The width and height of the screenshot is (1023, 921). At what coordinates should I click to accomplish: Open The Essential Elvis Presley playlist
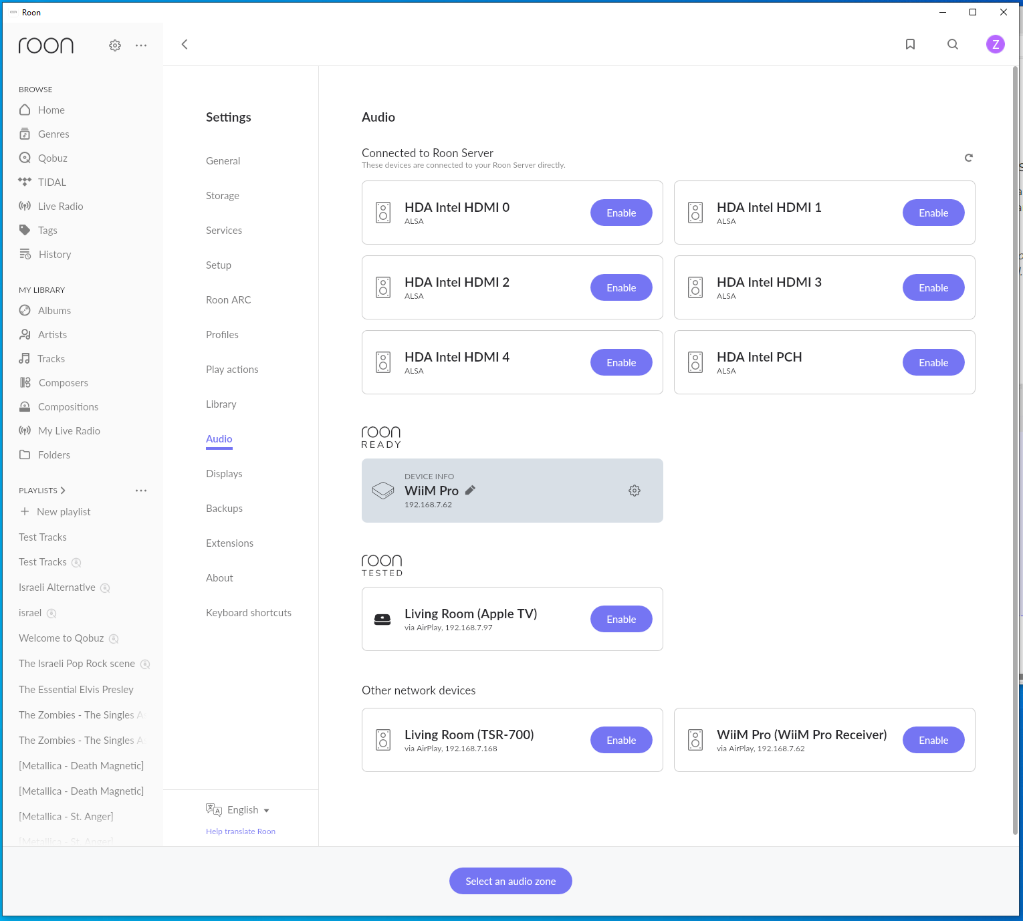76,689
